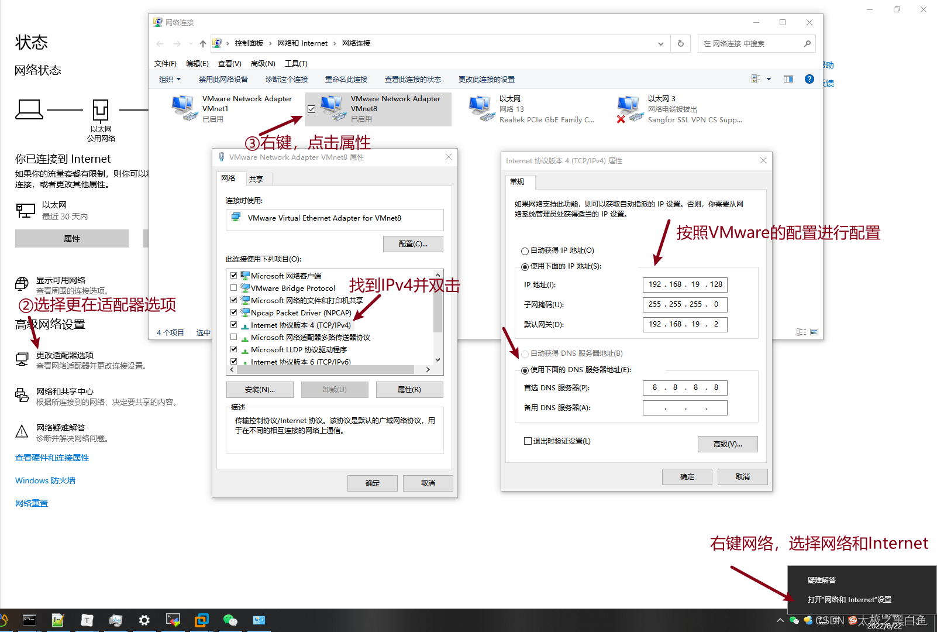Open the 工具(T) menu
This screenshot has height=632, width=937.
point(296,64)
